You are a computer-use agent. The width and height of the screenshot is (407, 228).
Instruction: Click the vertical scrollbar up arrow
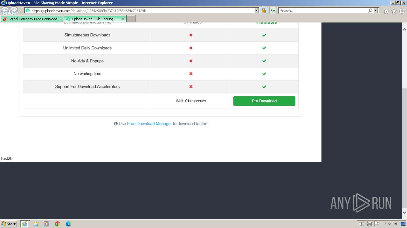pos(404,29)
